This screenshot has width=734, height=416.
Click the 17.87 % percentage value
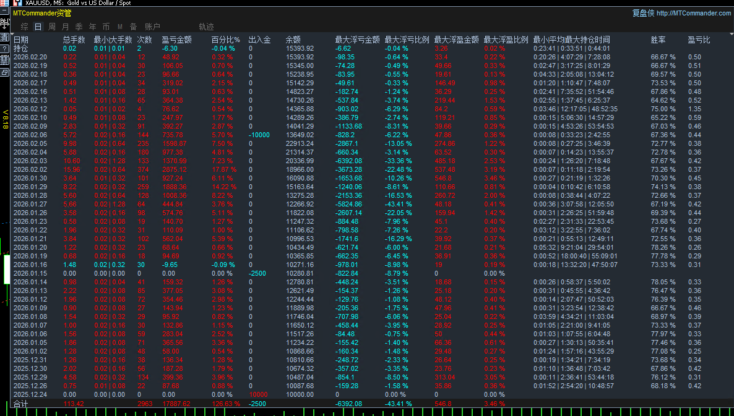(224, 169)
